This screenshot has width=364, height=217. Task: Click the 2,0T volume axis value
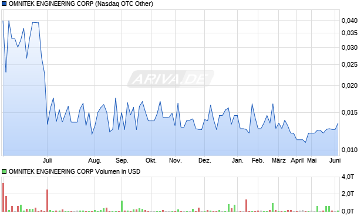click(x=348, y=194)
